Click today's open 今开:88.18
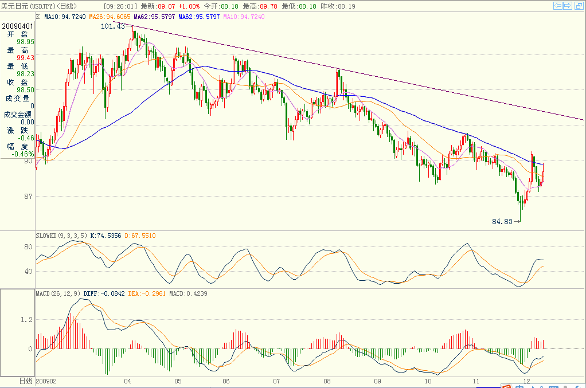Image resolution: width=586 pixels, height=388 pixels. coord(221,6)
